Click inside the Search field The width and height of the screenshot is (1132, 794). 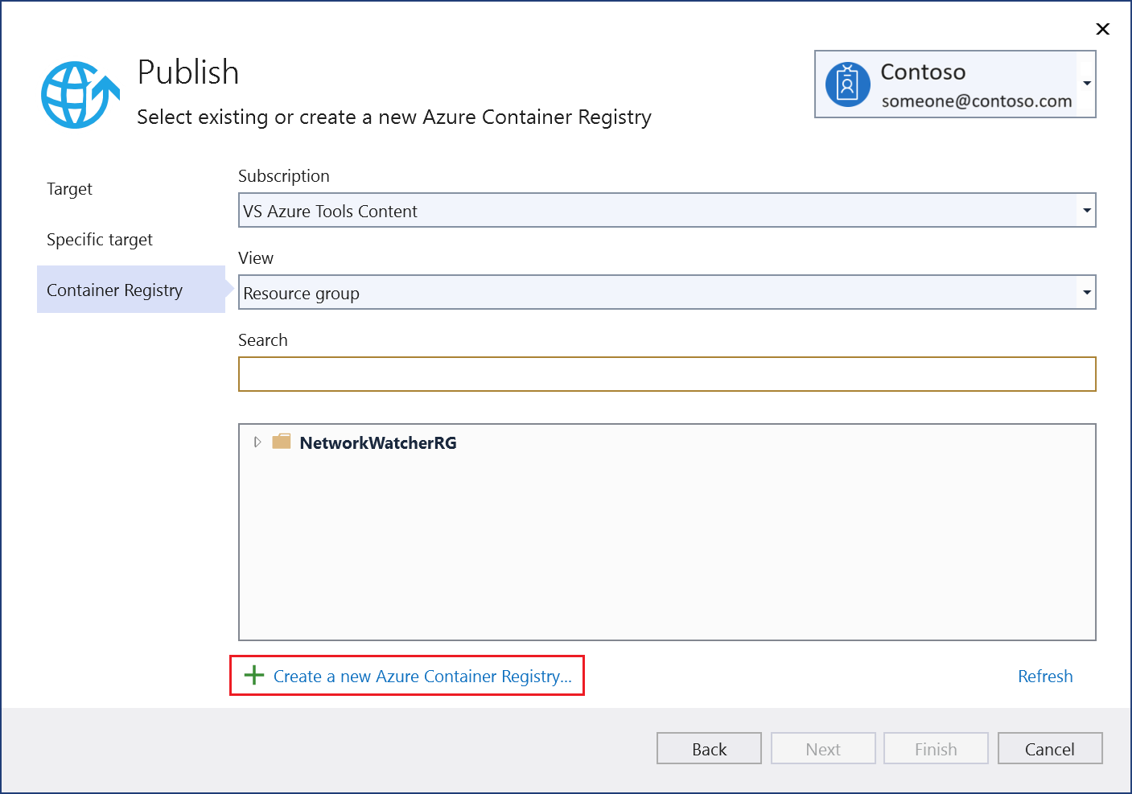point(666,373)
